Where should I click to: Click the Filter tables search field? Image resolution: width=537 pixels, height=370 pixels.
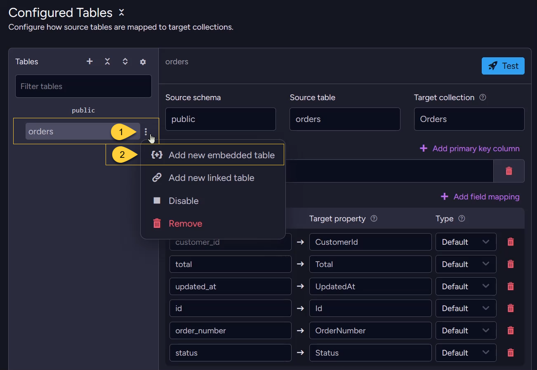coord(83,86)
